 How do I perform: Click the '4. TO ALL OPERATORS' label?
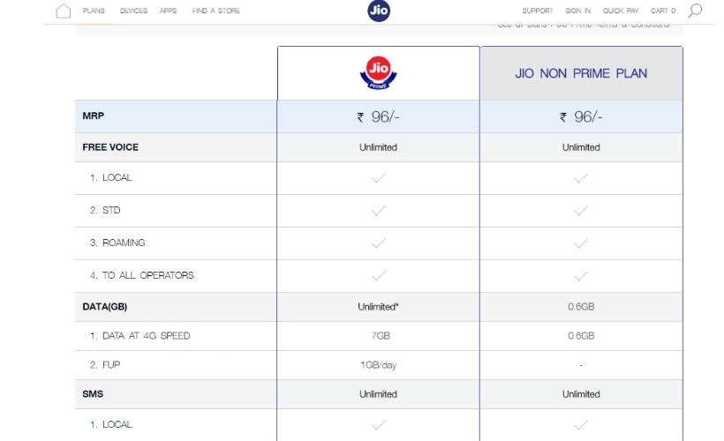[142, 275]
